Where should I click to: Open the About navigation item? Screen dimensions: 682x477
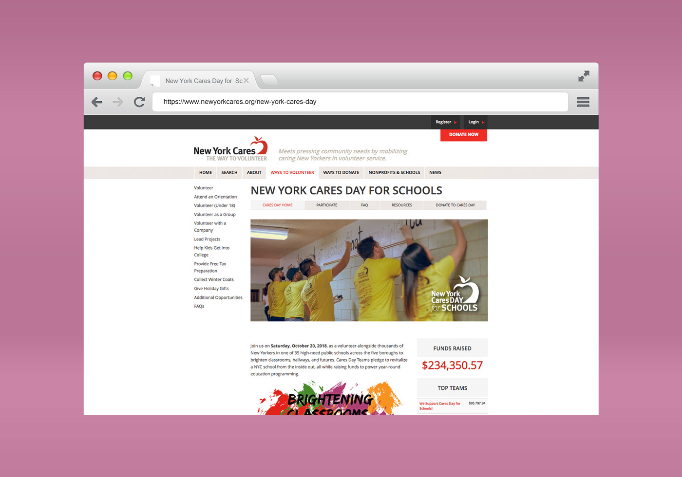tap(254, 173)
